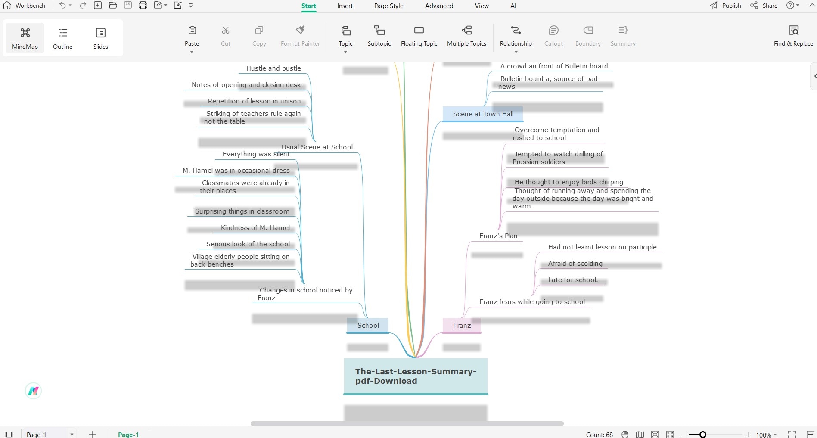This screenshot has width=817, height=438.
Task: Open the export options dropdown arrow
Action: pyautogui.click(x=165, y=6)
